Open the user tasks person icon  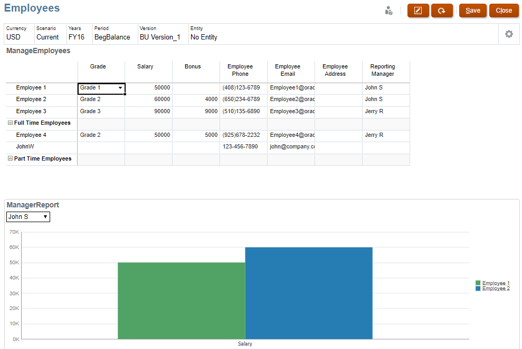click(x=389, y=11)
